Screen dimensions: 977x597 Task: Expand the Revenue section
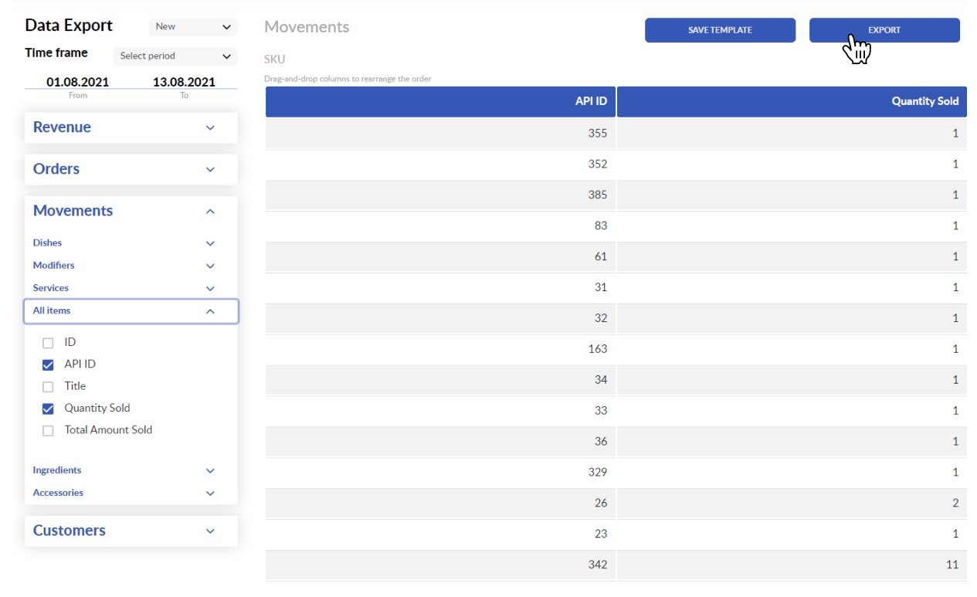pyautogui.click(x=131, y=127)
